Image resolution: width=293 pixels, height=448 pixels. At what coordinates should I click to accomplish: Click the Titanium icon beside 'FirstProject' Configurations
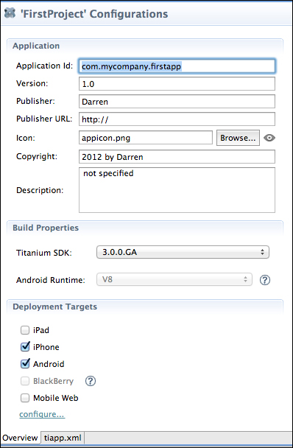pos(10,13)
